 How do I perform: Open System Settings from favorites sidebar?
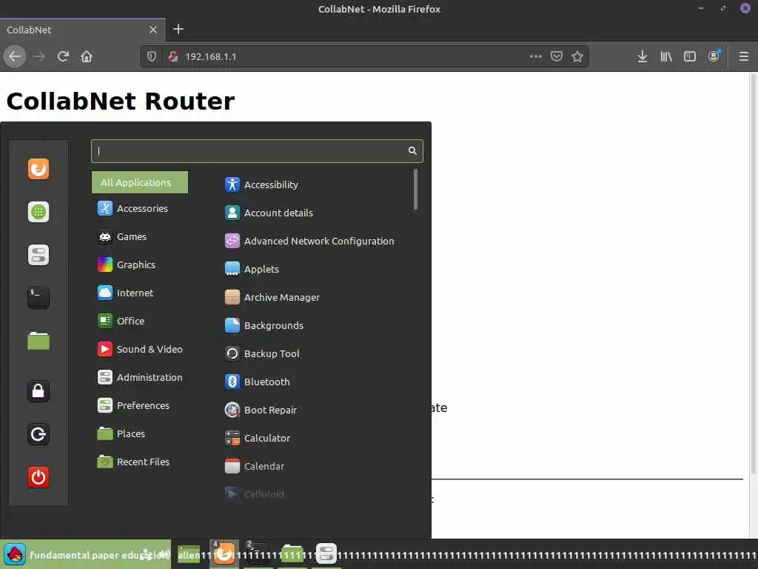tap(38, 255)
